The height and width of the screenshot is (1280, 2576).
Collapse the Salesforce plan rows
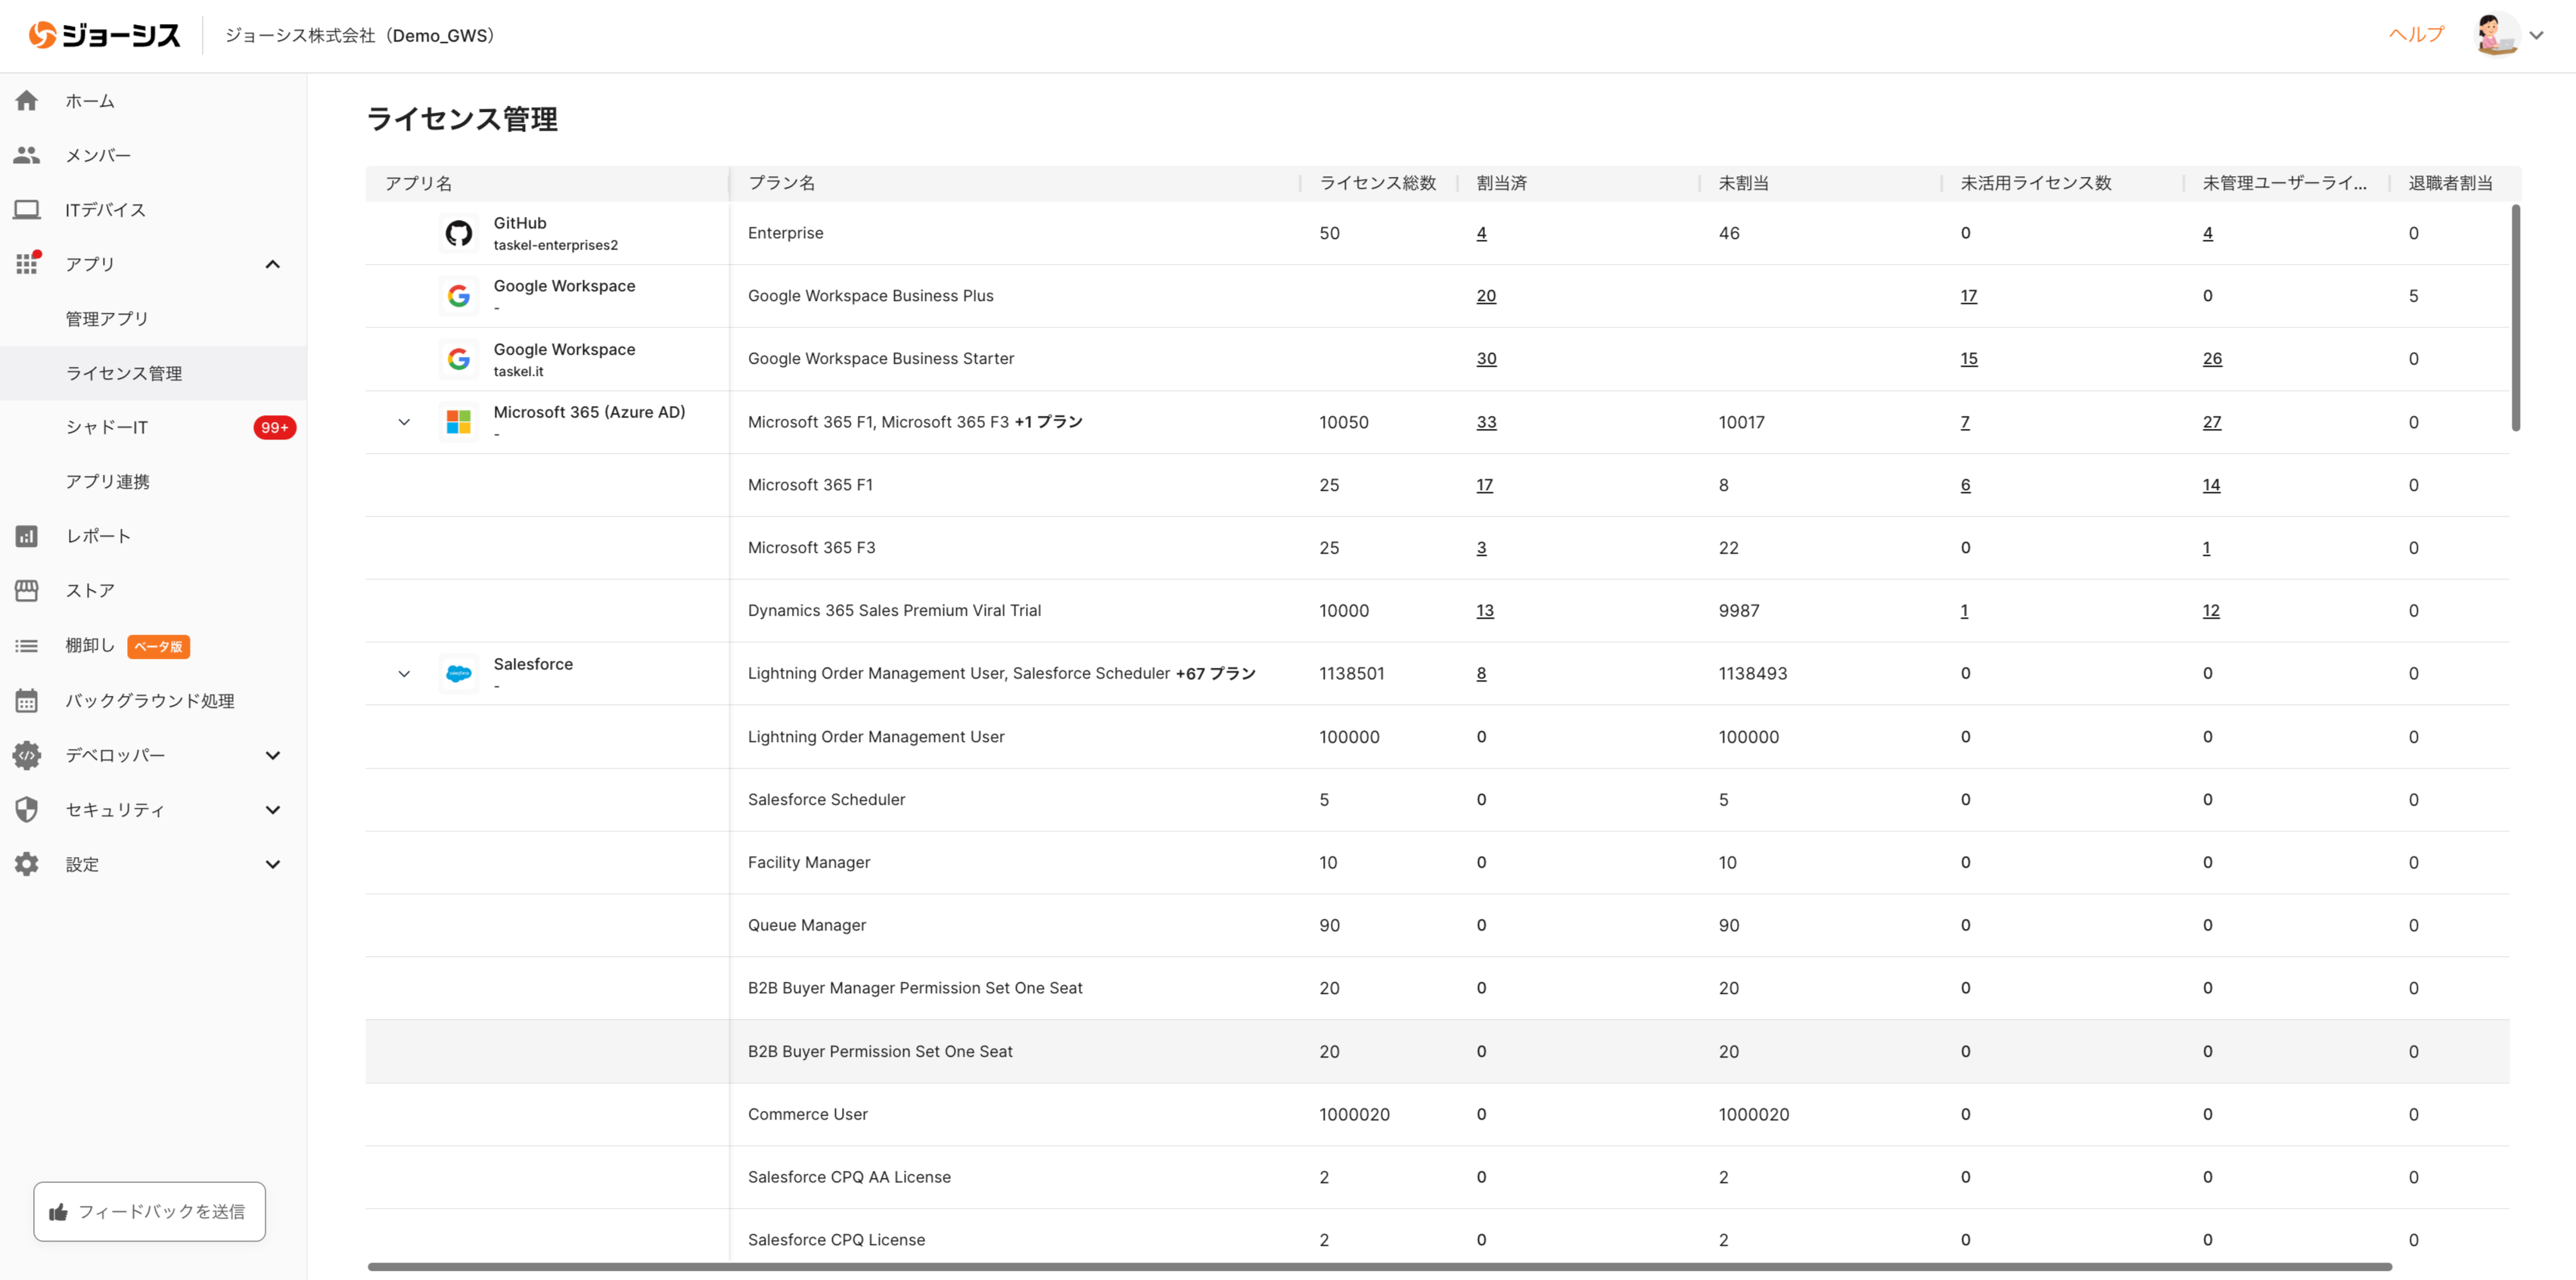(404, 674)
